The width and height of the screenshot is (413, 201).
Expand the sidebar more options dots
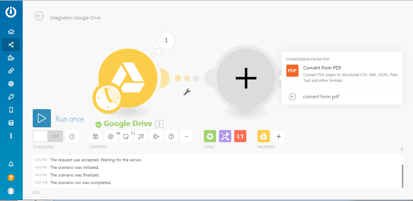pos(11,136)
